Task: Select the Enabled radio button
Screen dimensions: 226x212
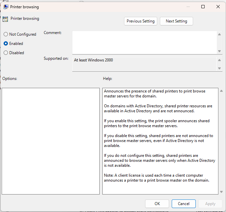Action: 6,44
